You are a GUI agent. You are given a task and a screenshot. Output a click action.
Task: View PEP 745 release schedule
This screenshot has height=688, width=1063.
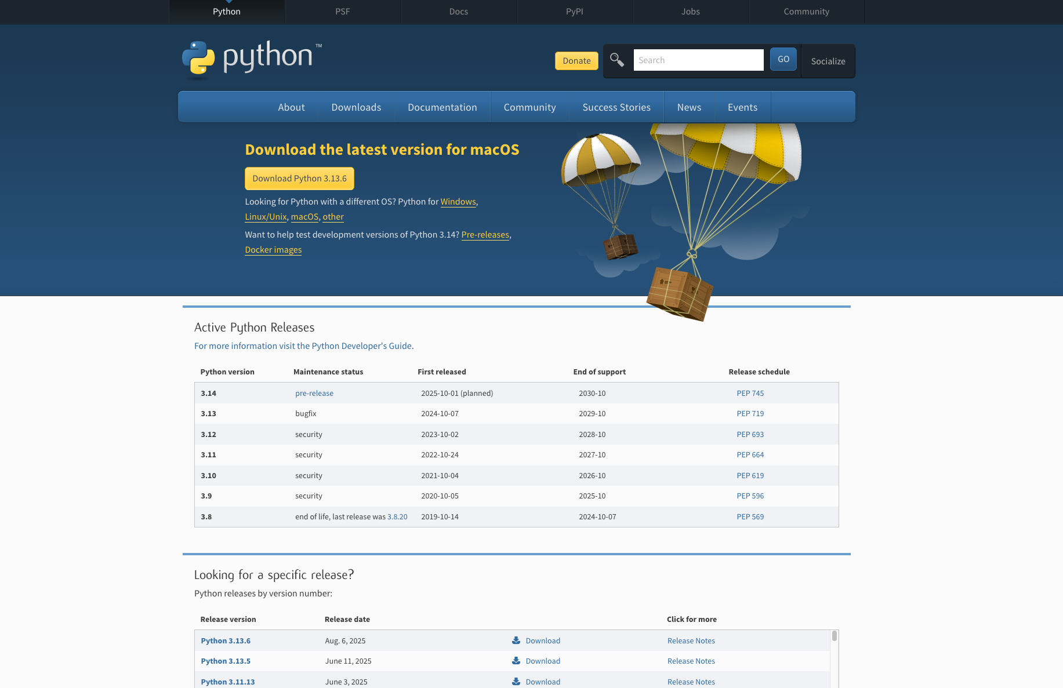click(750, 393)
